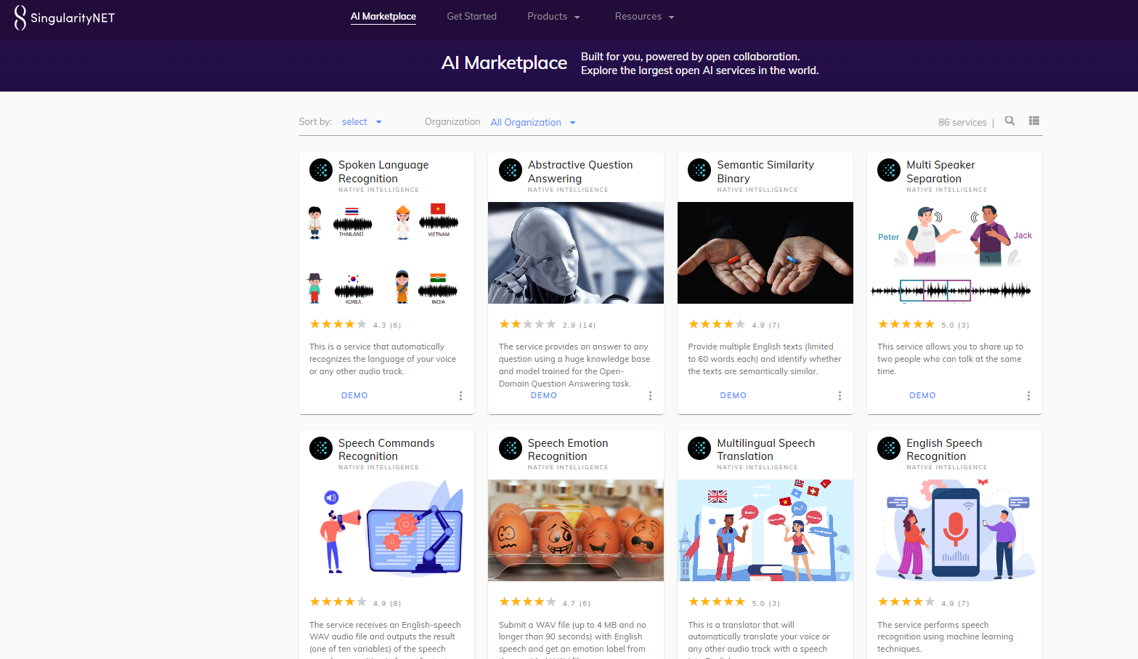Open Multilingual Speech Translation title link
Viewport: 1138px width, 659px height.
(x=766, y=450)
